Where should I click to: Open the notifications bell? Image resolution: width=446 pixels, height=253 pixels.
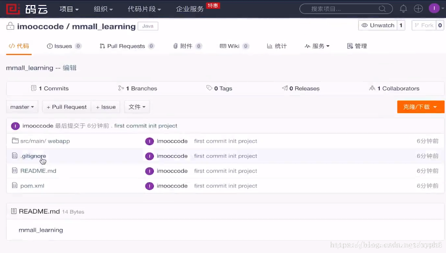pyautogui.click(x=403, y=9)
